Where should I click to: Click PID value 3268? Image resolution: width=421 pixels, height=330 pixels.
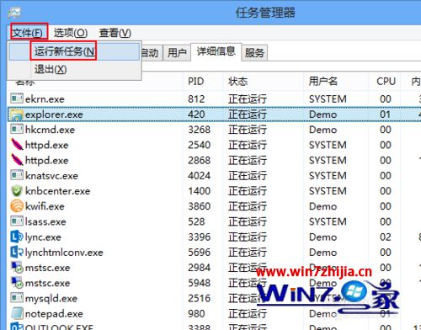tap(200, 130)
